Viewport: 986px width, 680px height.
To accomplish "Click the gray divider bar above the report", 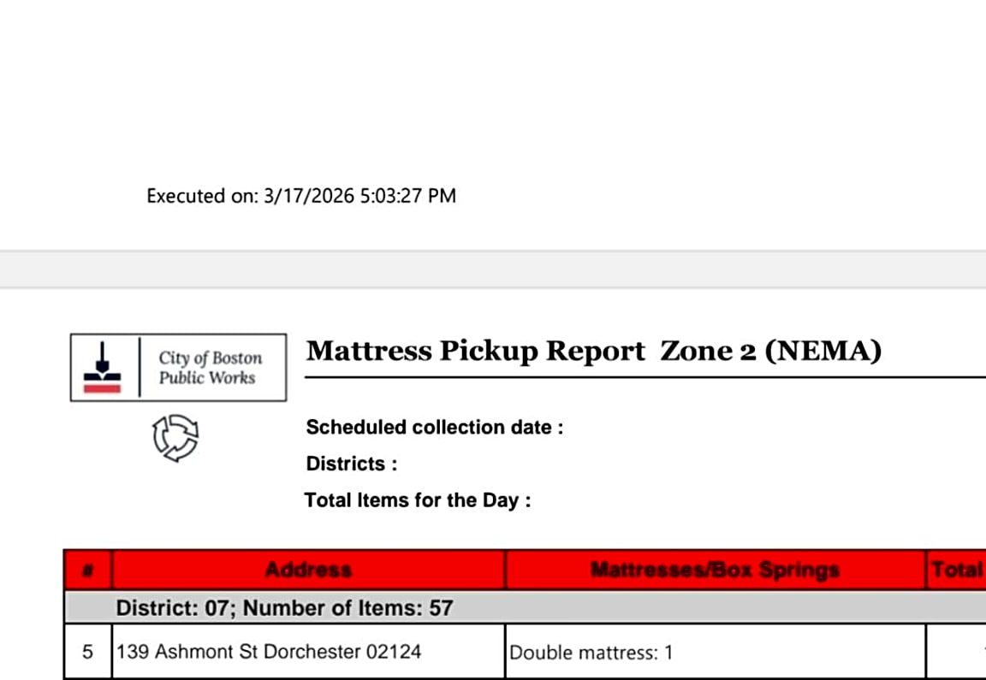I will pyautogui.click(x=493, y=269).
